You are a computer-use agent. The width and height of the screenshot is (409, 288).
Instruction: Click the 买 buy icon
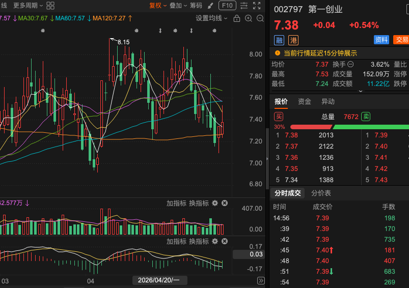pyautogui.click(x=279, y=117)
